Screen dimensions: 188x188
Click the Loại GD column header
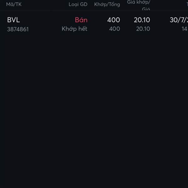click(78, 4)
